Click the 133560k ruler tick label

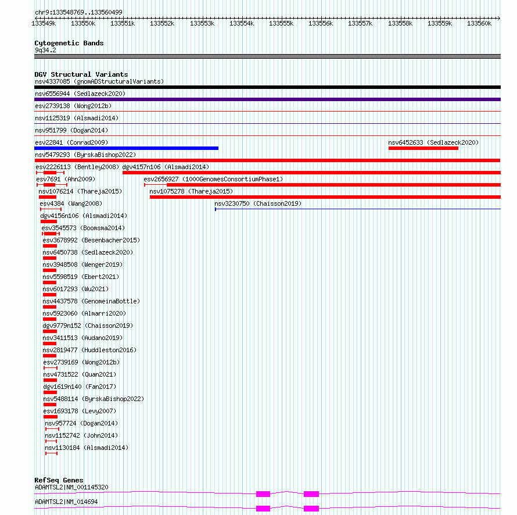(x=479, y=23)
